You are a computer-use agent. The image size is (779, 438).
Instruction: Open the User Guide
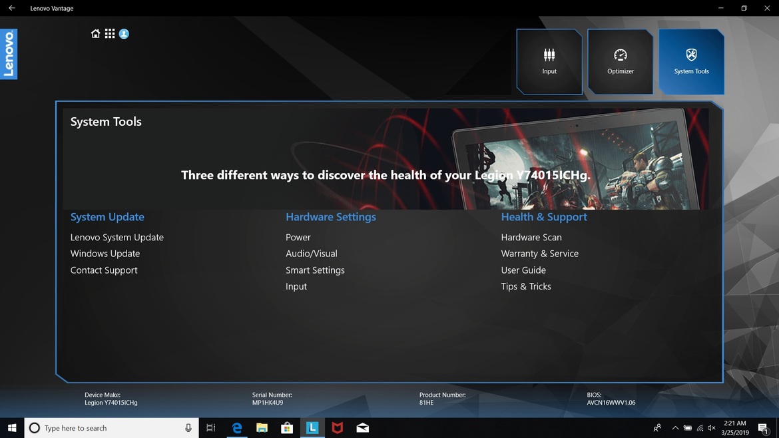(x=523, y=270)
